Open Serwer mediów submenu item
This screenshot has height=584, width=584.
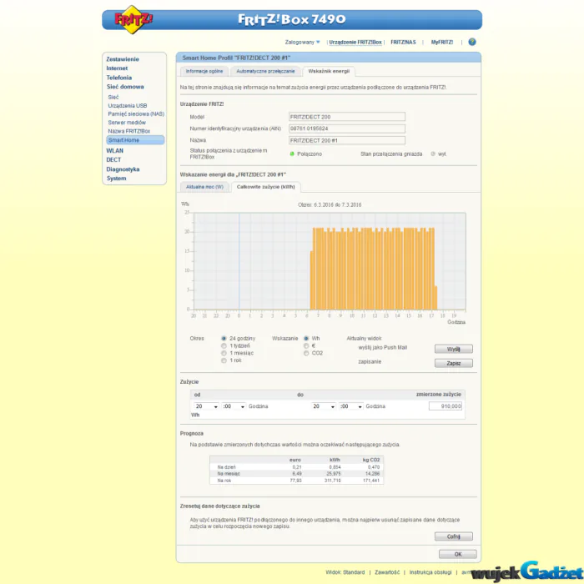tap(127, 123)
